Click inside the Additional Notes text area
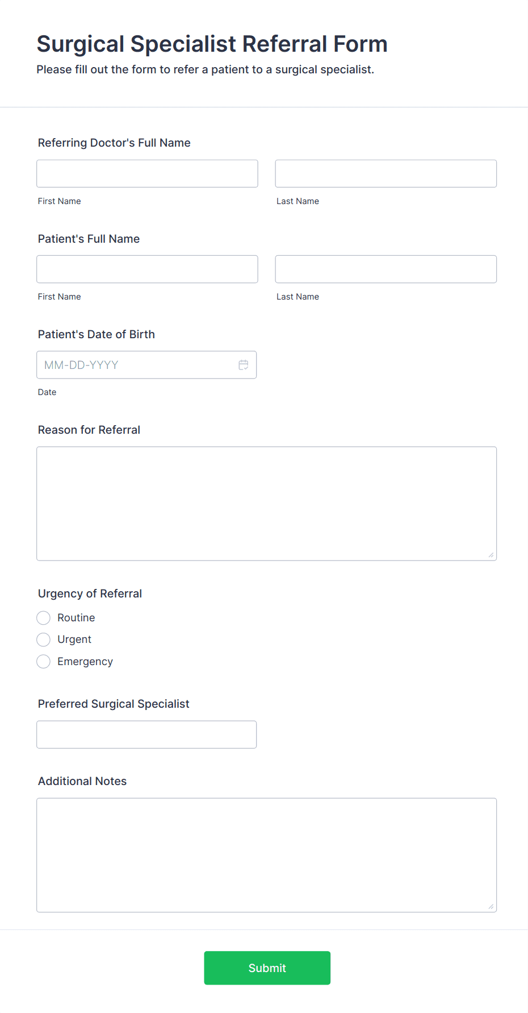 (x=266, y=854)
